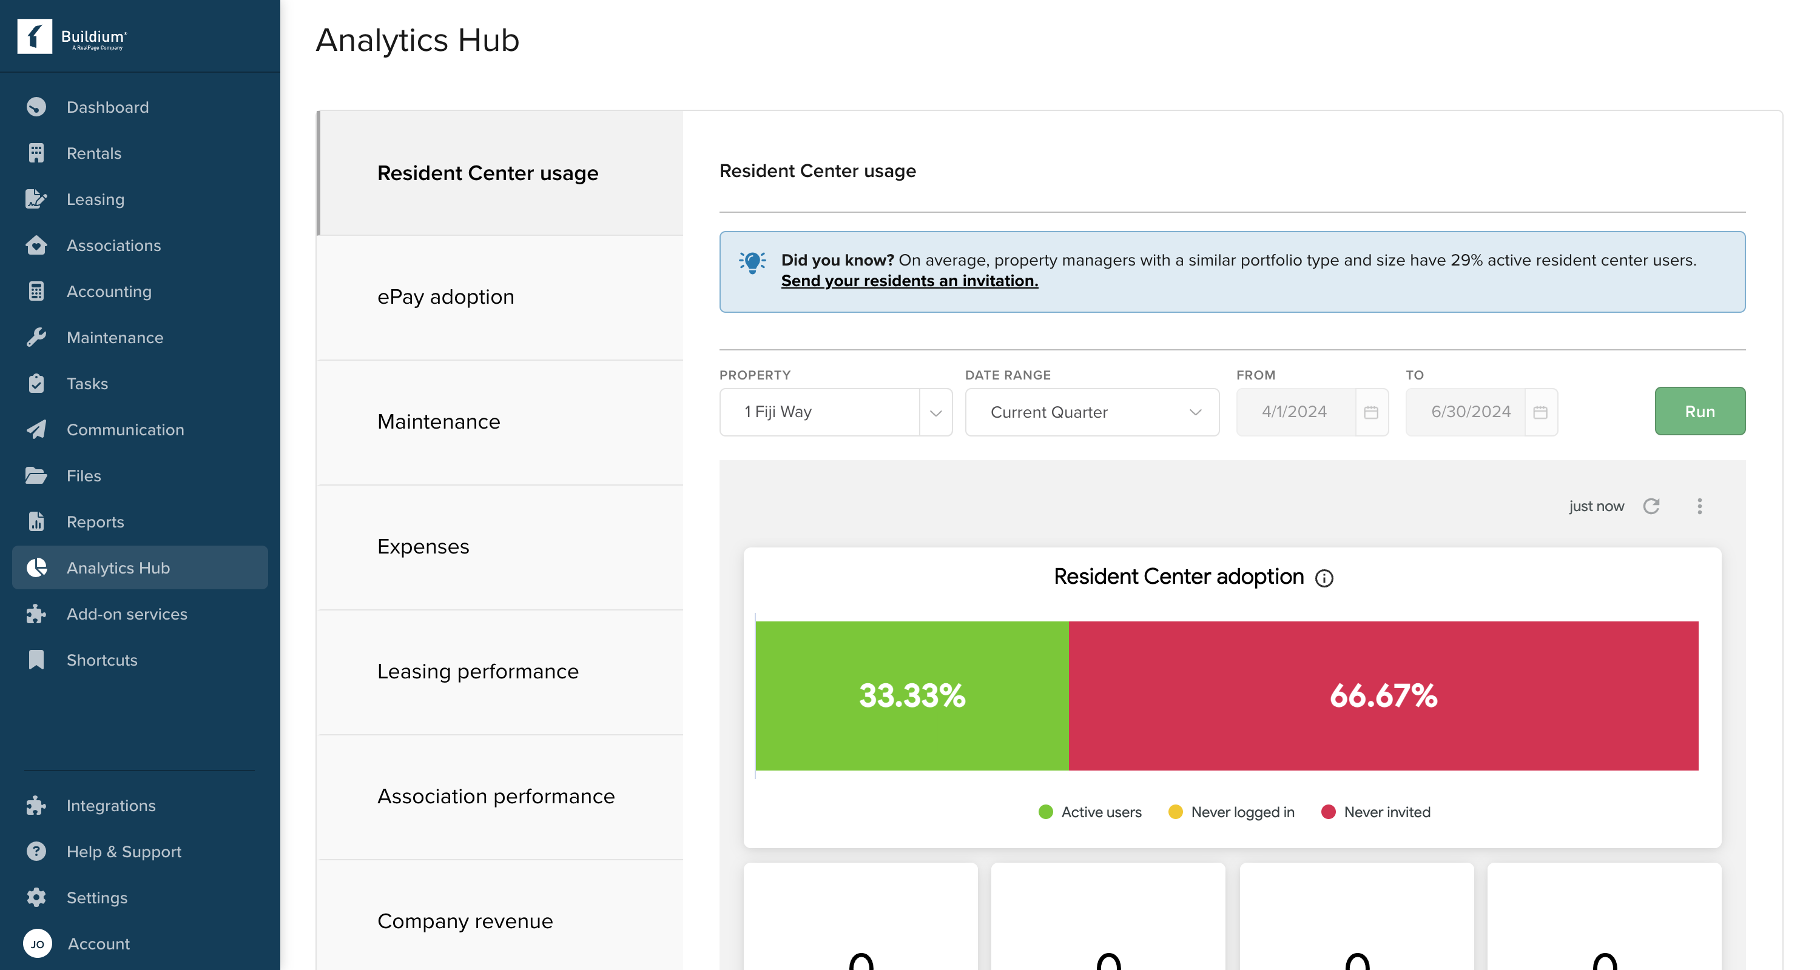
Task: Click the green Run button
Action: 1700,412
